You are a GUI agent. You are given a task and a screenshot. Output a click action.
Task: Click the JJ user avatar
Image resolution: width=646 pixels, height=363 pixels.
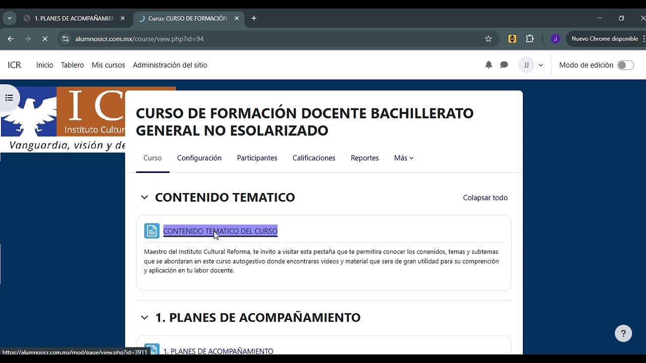coord(526,65)
